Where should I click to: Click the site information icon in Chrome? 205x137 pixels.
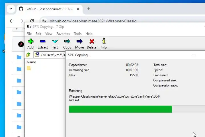(44, 21)
